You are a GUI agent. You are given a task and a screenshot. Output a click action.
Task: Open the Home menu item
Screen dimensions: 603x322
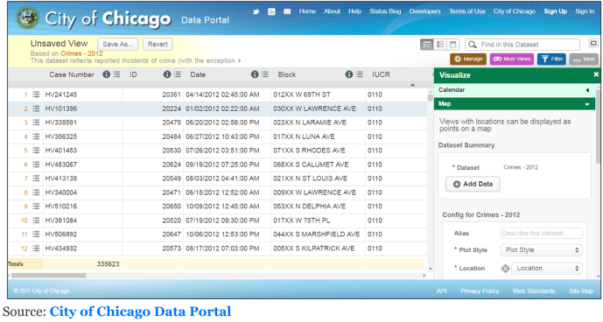307,11
